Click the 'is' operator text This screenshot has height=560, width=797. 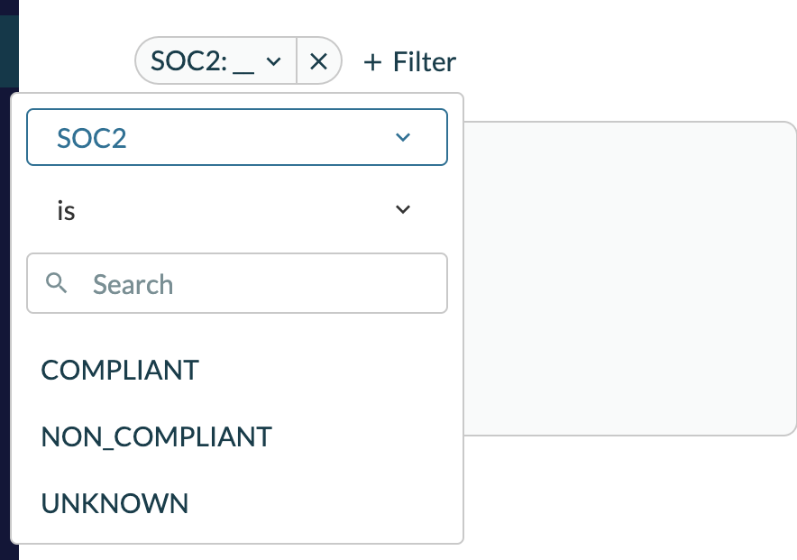pos(66,210)
